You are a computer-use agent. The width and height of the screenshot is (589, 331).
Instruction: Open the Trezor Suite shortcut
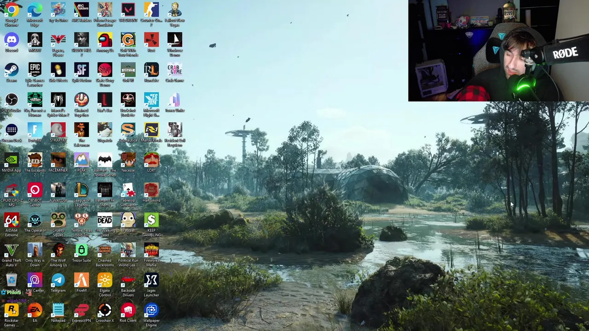[81, 253]
